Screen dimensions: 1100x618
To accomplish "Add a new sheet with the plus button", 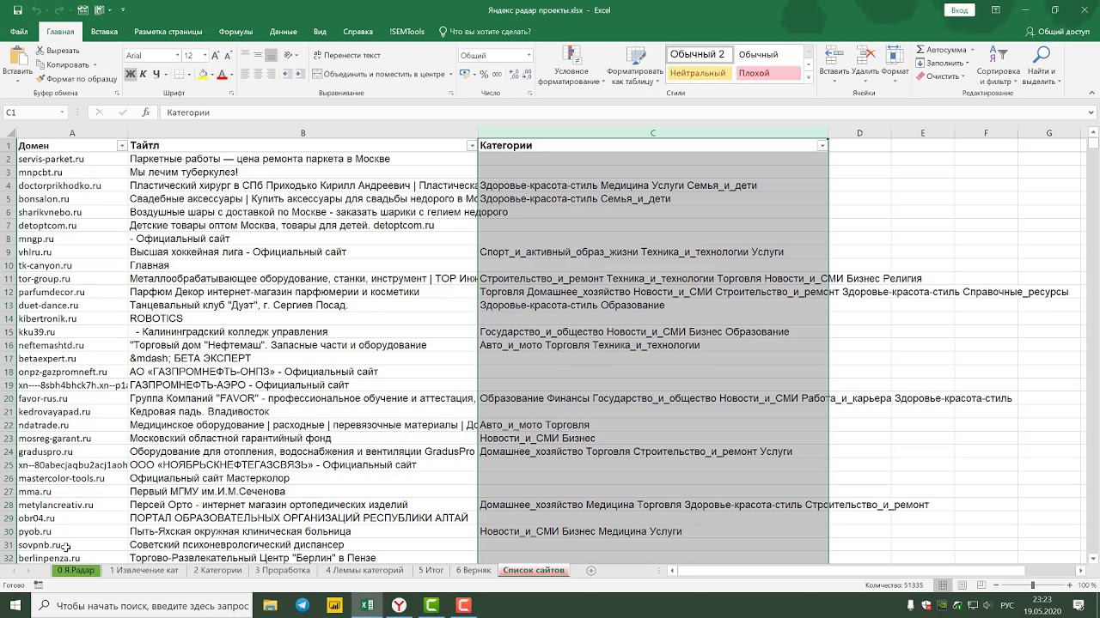I will pyautogui.click(x=590, y=571).
